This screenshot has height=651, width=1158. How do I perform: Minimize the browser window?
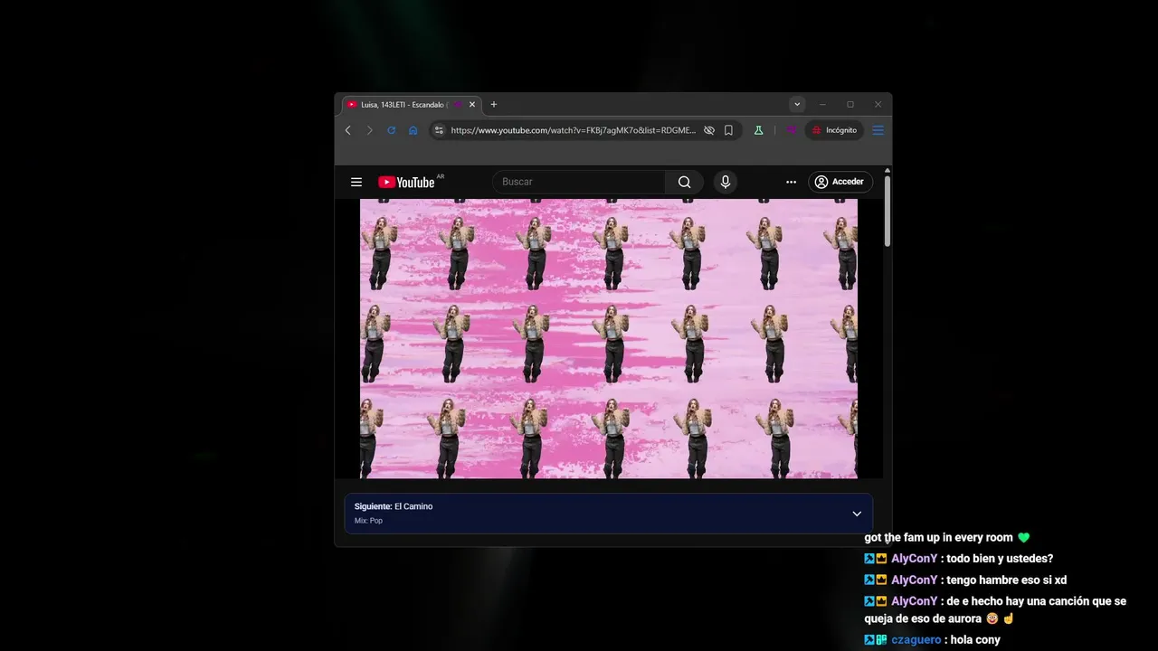[822, 105]
